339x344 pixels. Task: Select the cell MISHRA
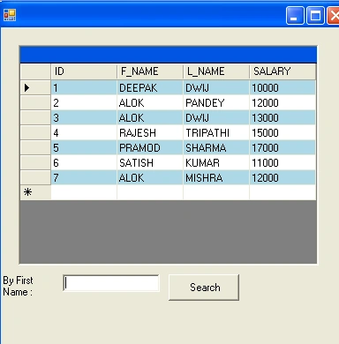pyautogui.click(x=216, y=177)
